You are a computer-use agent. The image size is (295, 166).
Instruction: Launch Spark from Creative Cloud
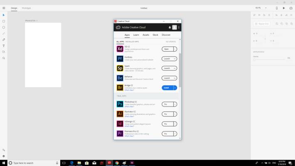170,68
